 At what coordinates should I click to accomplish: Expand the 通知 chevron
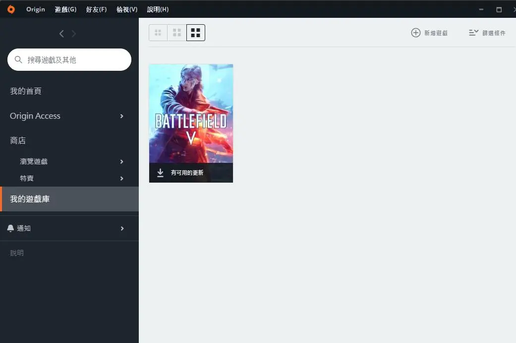(x=122, y=228)
